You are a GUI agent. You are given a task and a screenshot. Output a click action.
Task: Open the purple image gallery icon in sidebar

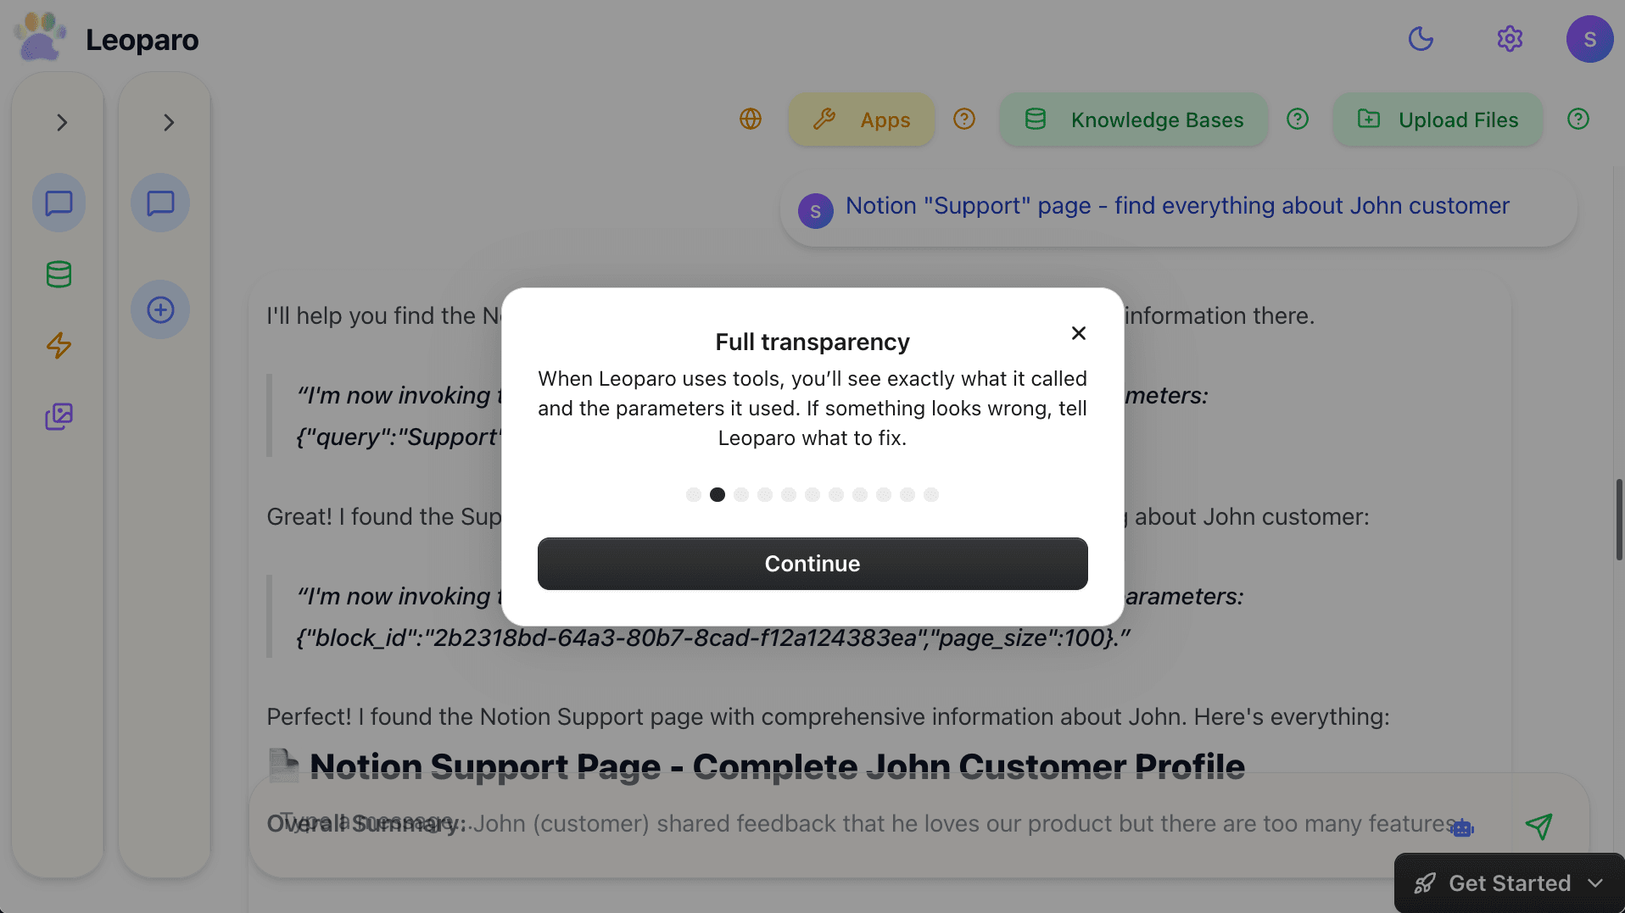pyautogui.click(x=59, y=416)
